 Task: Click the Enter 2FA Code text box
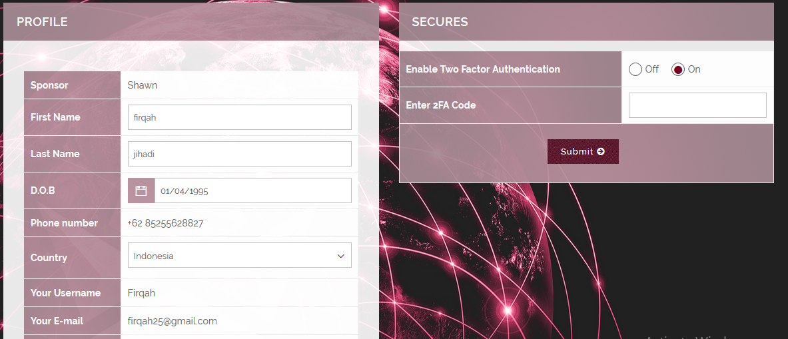click(x=697, y=105)
